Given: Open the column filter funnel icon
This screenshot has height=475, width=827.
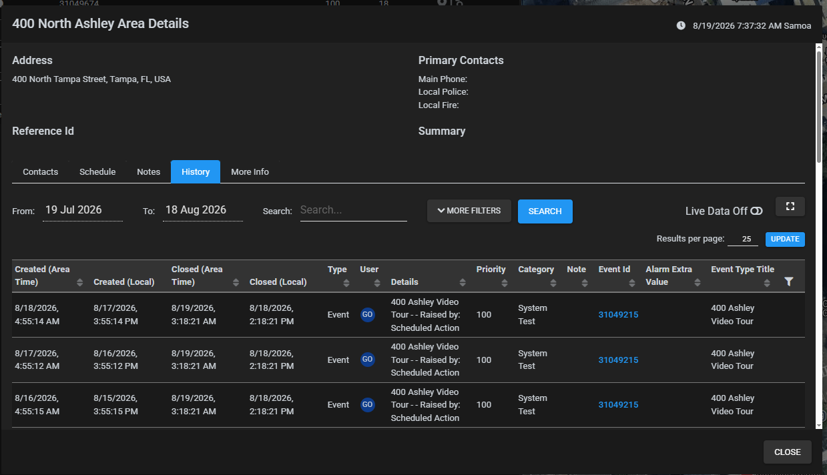Looking at the screenshot, I should click(x=789, y=282).
